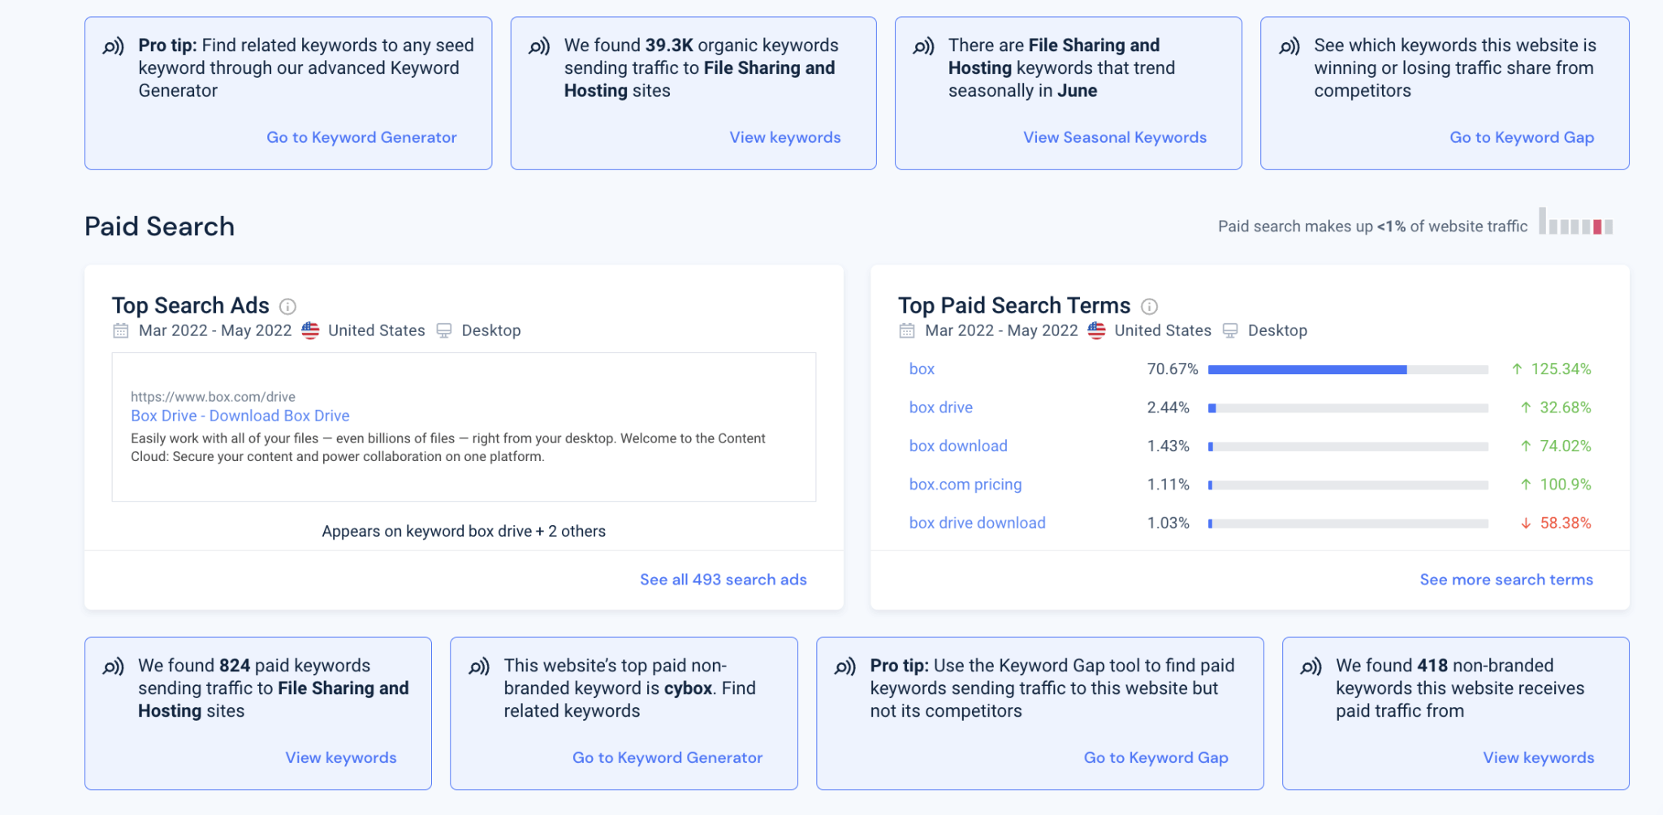Click United States label under Top Paid Search Terms
Screen dimensions: 1663x815
[x=1163, y=330]
